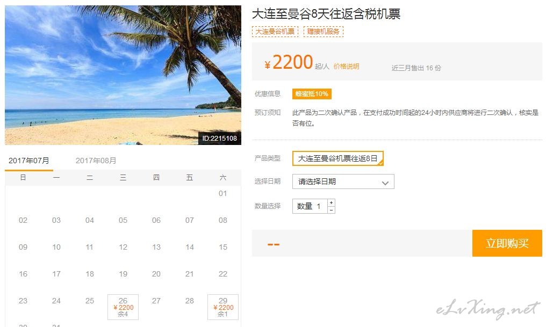Decrease quantity with the minus stepper
The height and width of the screenshot is (327, 546).
[331, 210]
